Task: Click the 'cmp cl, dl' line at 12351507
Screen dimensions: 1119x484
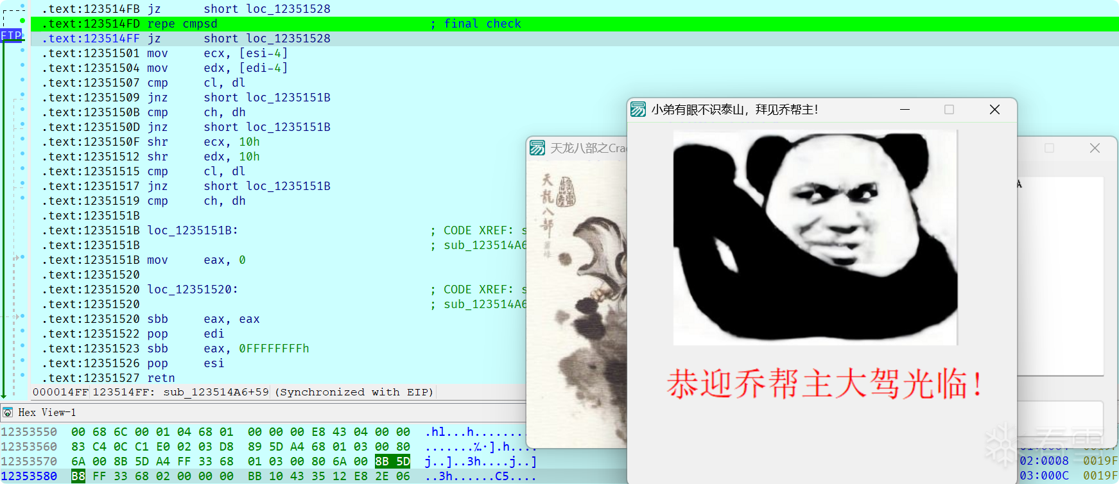Action: [x=144, y=83]
